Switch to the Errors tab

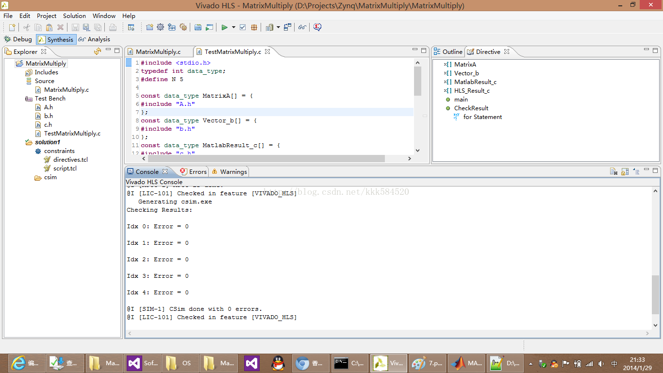coord(193,171)
